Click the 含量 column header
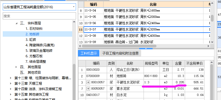Viewport: 221px width, 100px height. pos(178,64)
